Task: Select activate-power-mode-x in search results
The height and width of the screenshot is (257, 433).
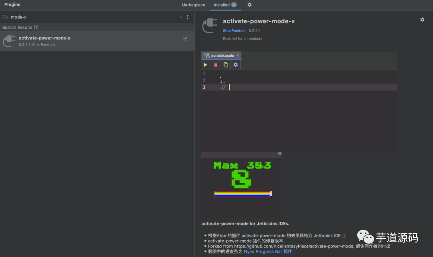Action: tap(97, 41)
